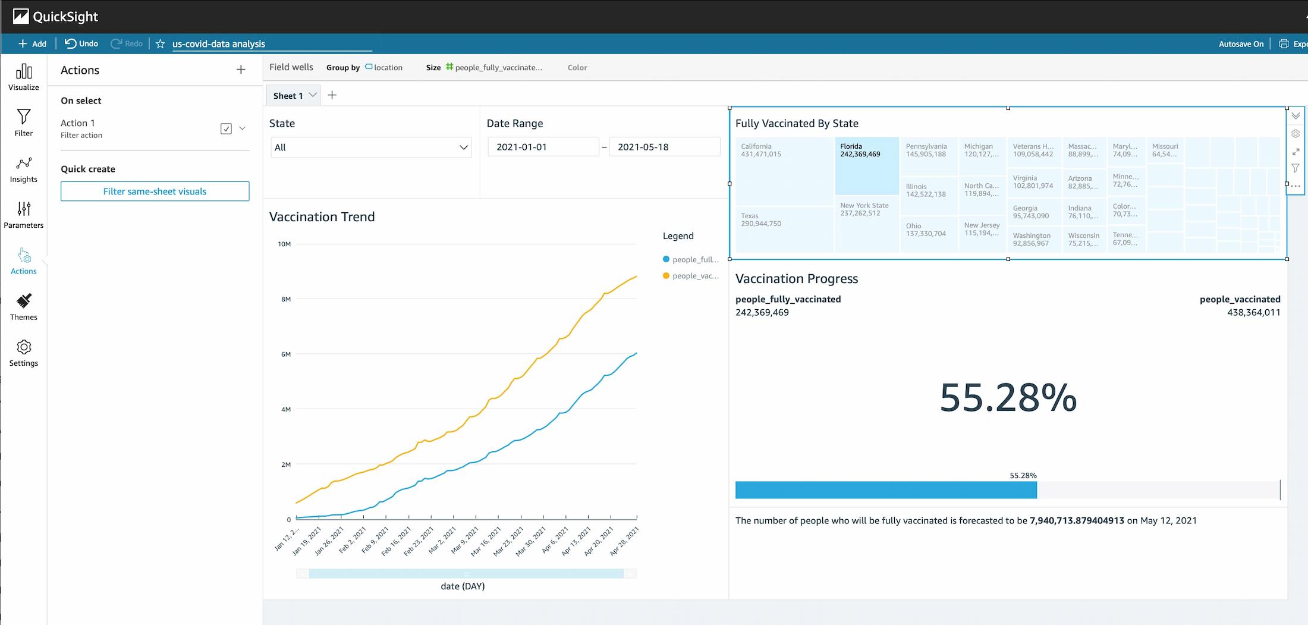Maximize the Fully Vaccinated By State visual
The width and height of the screenshot is (1308, 625).
[1296, 152]
